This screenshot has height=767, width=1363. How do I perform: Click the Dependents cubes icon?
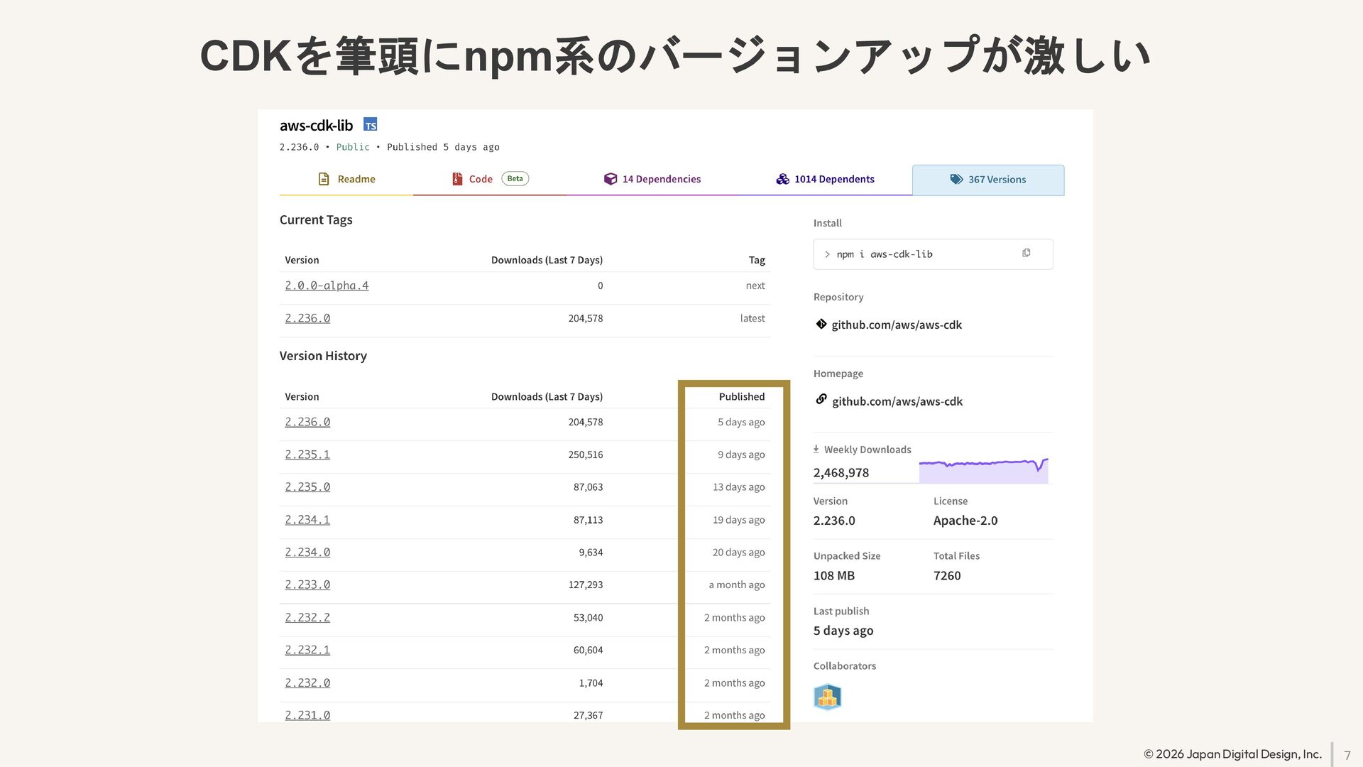782,179
